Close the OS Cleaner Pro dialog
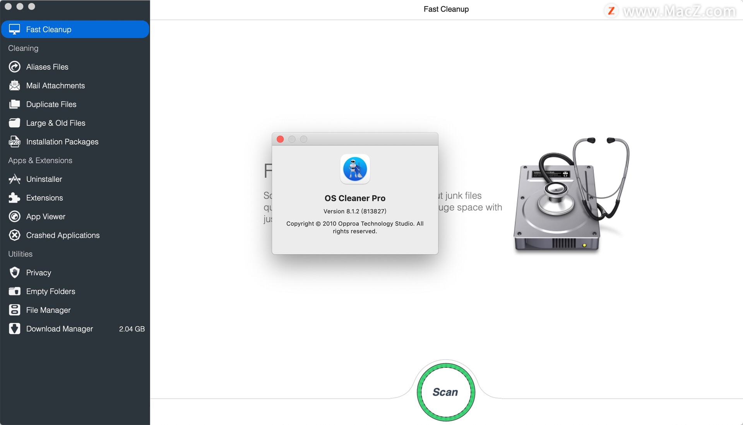 280,139
